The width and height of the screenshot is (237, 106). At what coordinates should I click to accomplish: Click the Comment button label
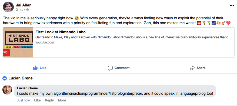point(122,68)
